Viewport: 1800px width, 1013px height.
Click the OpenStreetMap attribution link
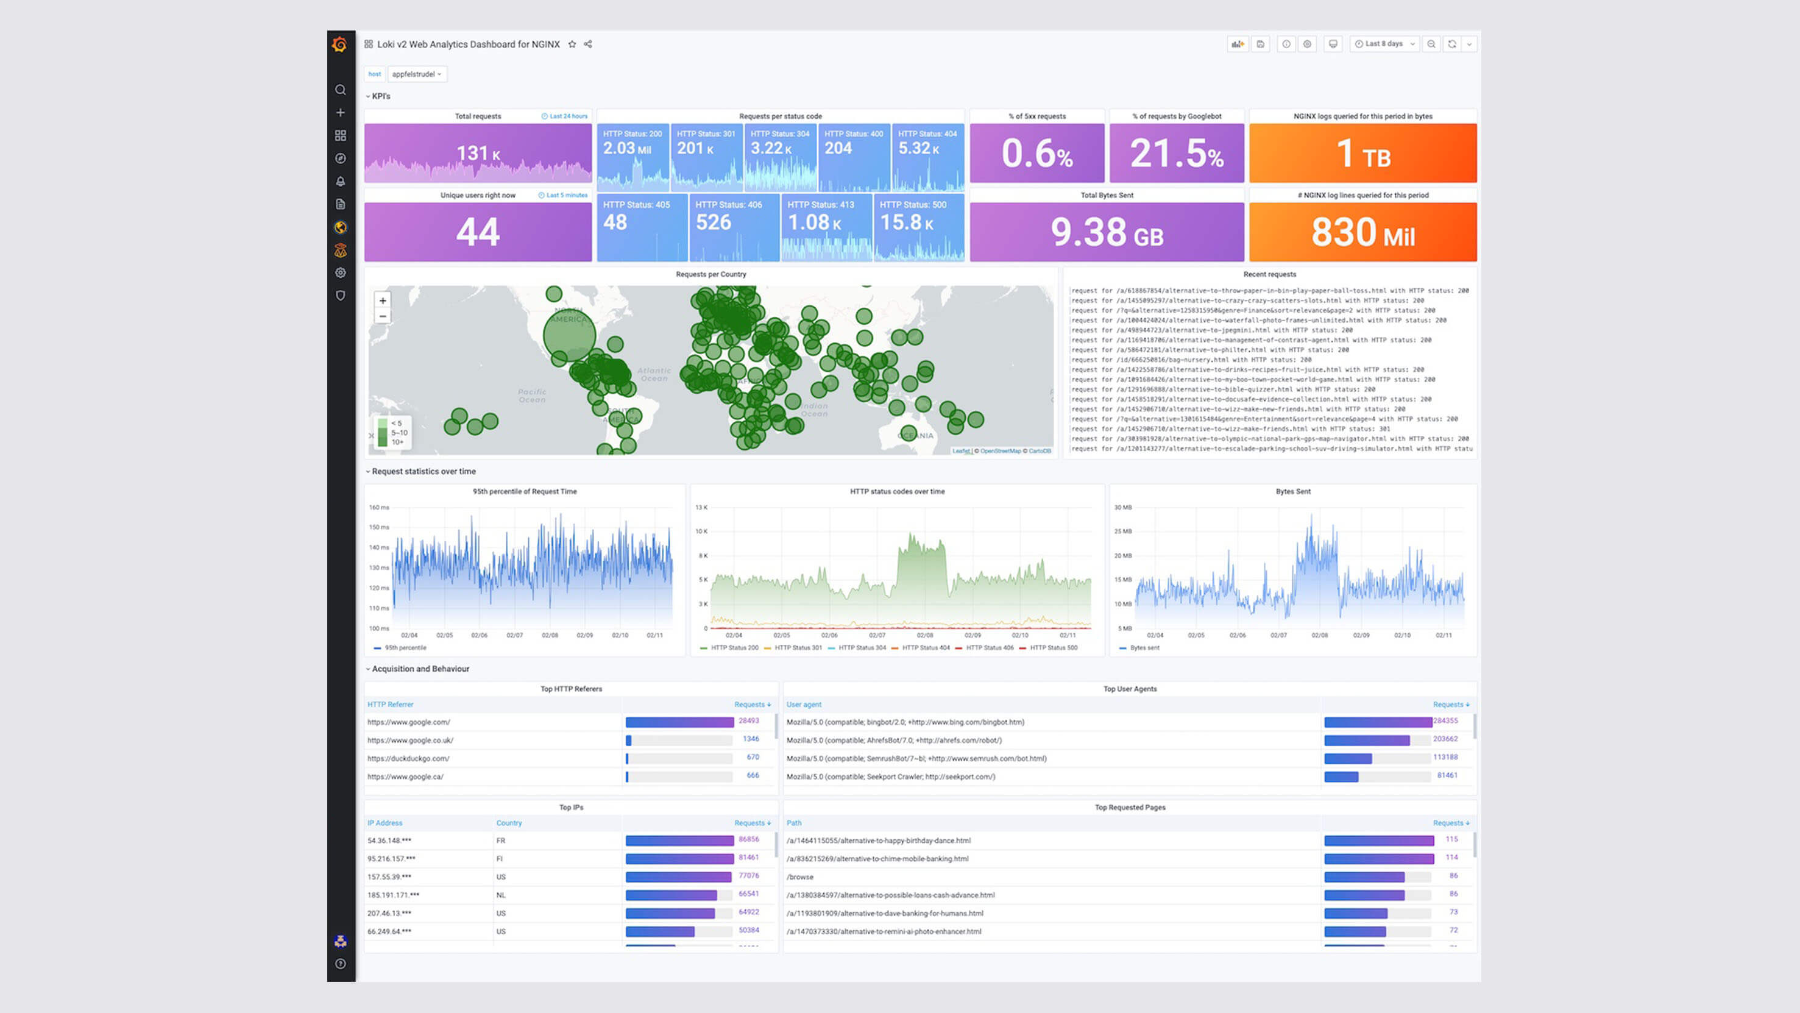coord(1001,451)
